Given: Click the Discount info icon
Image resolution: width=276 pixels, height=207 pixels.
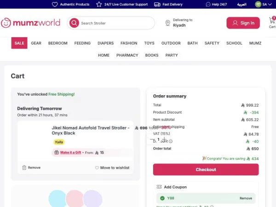Looking at the screenshot, I should (171, 141).
